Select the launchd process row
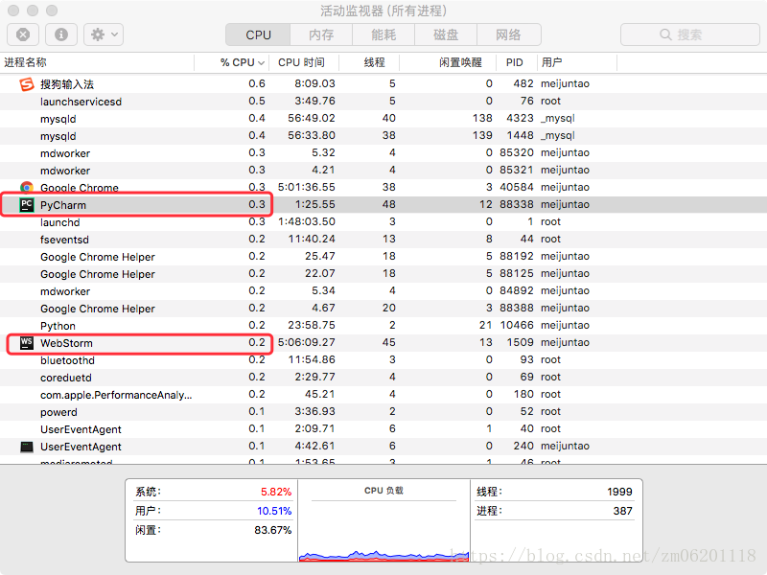Screen dimensions: 767x575 (383, 222)
